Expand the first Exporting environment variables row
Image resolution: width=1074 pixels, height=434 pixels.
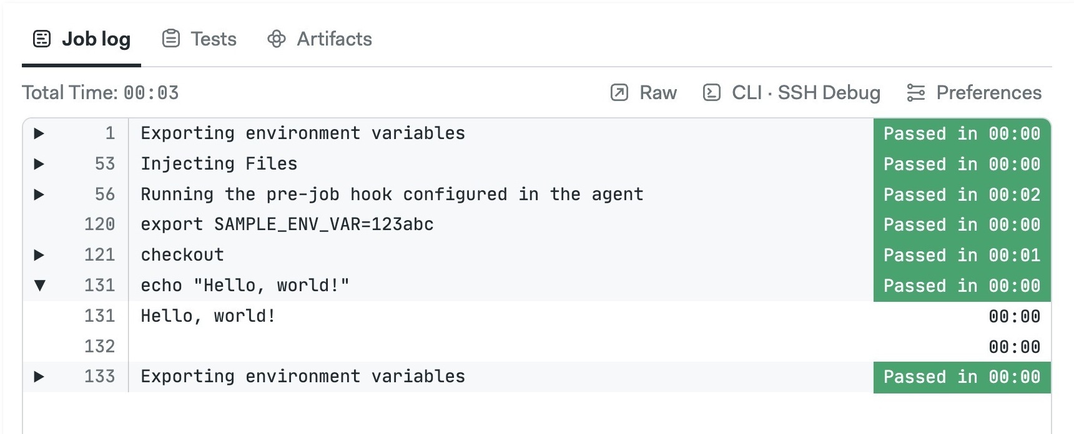point(39,133)
